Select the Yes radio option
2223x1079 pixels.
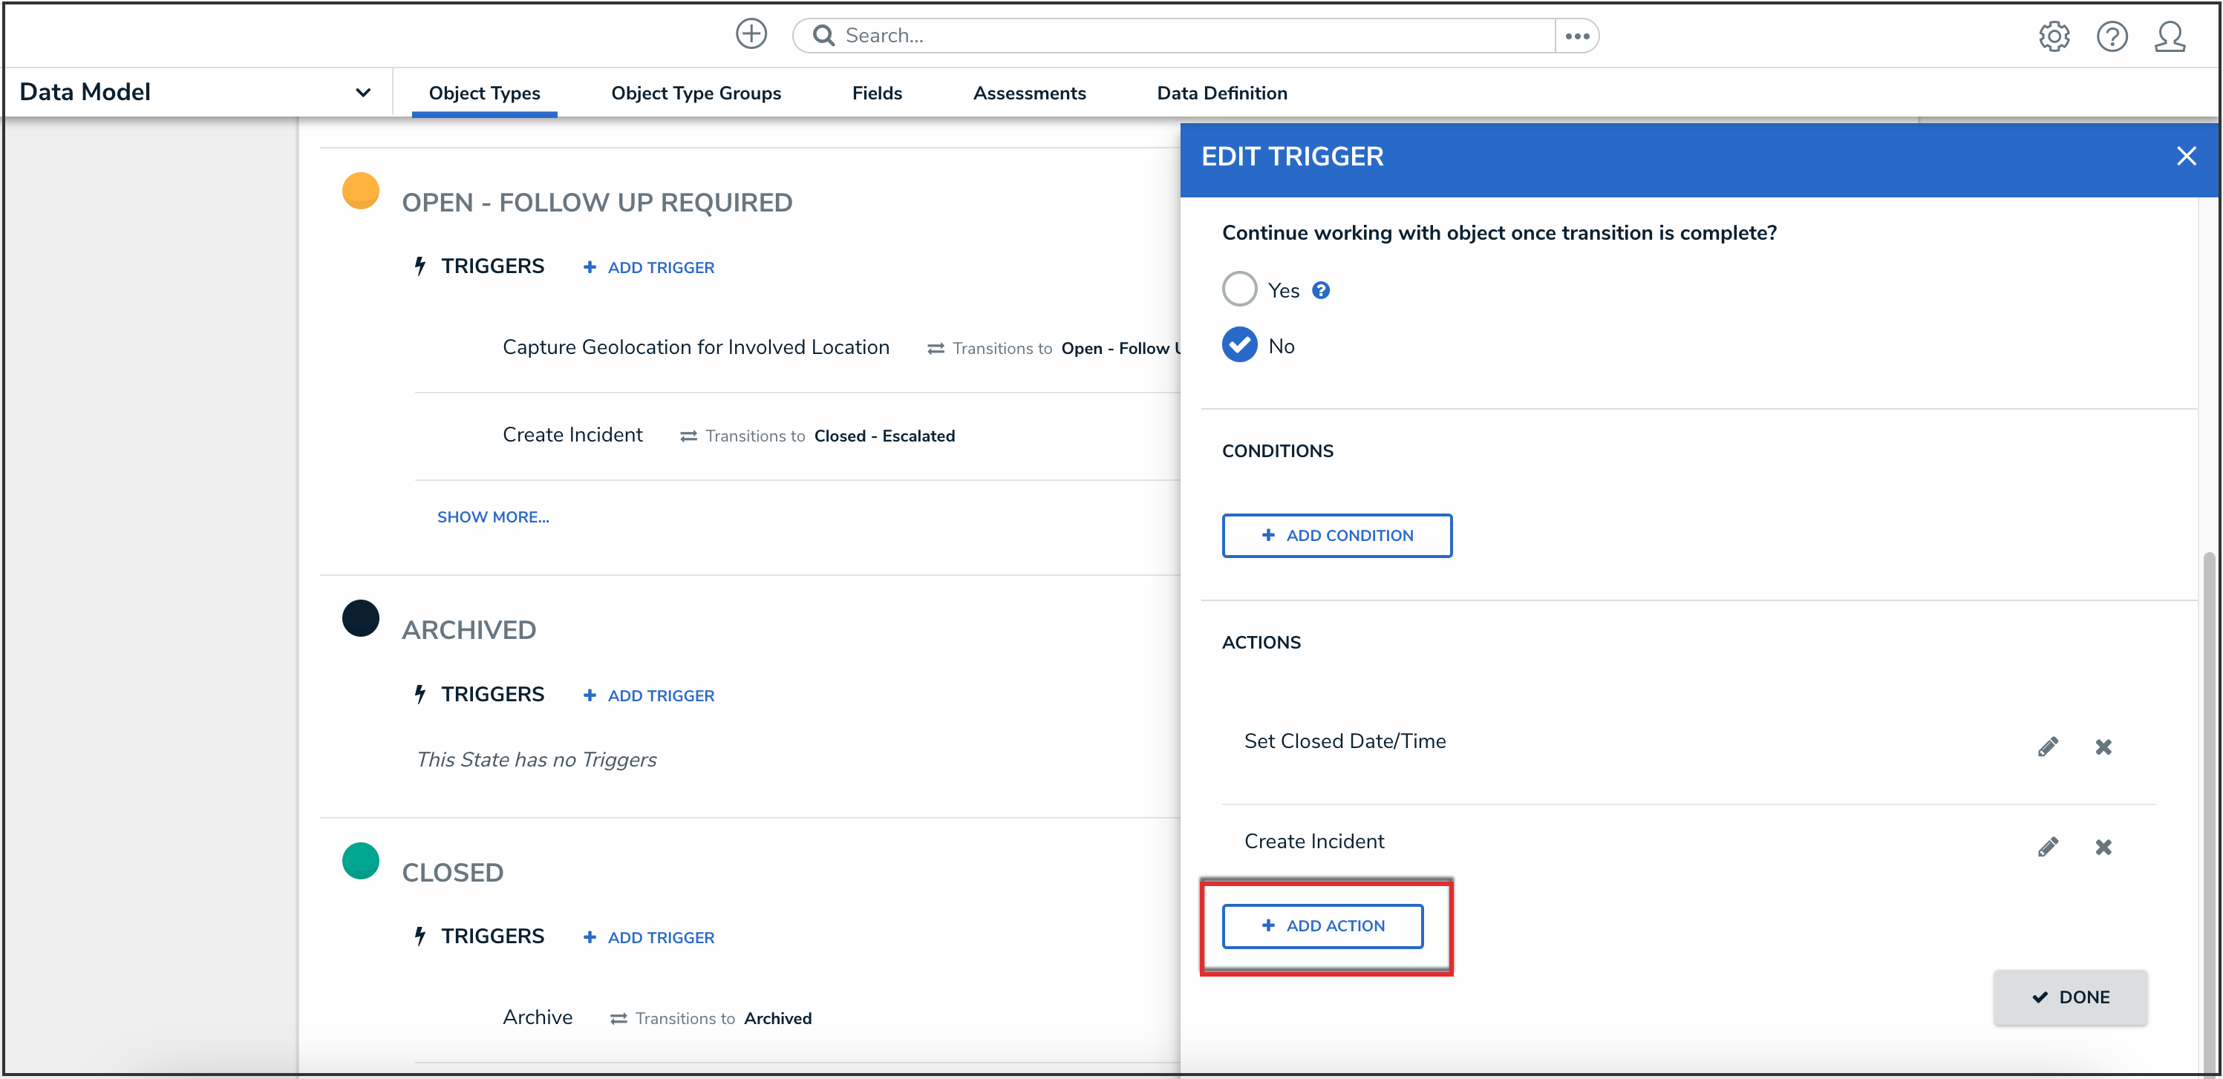(x=1239, y=289)
